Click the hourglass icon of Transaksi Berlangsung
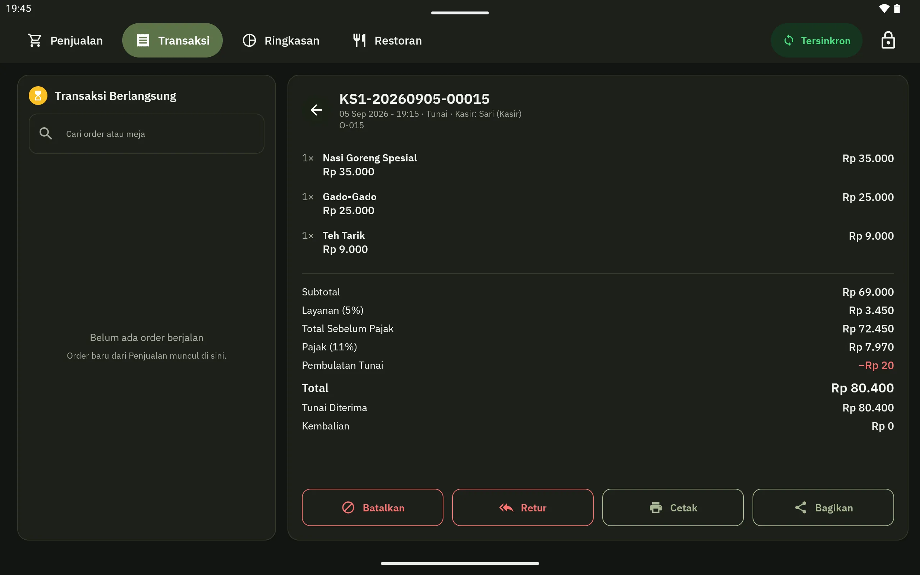 coord(38,96)
